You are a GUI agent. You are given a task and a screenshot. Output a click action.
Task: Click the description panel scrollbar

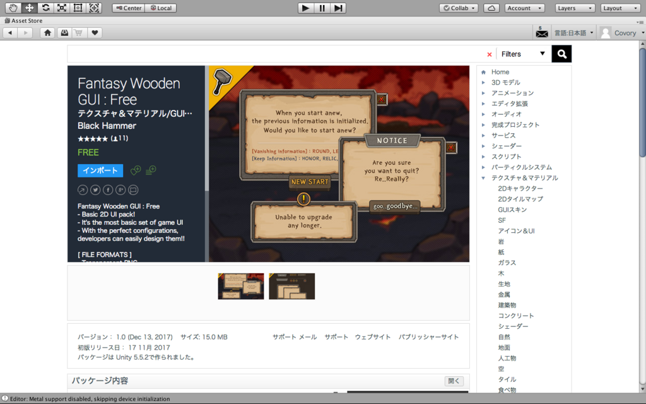207,129
